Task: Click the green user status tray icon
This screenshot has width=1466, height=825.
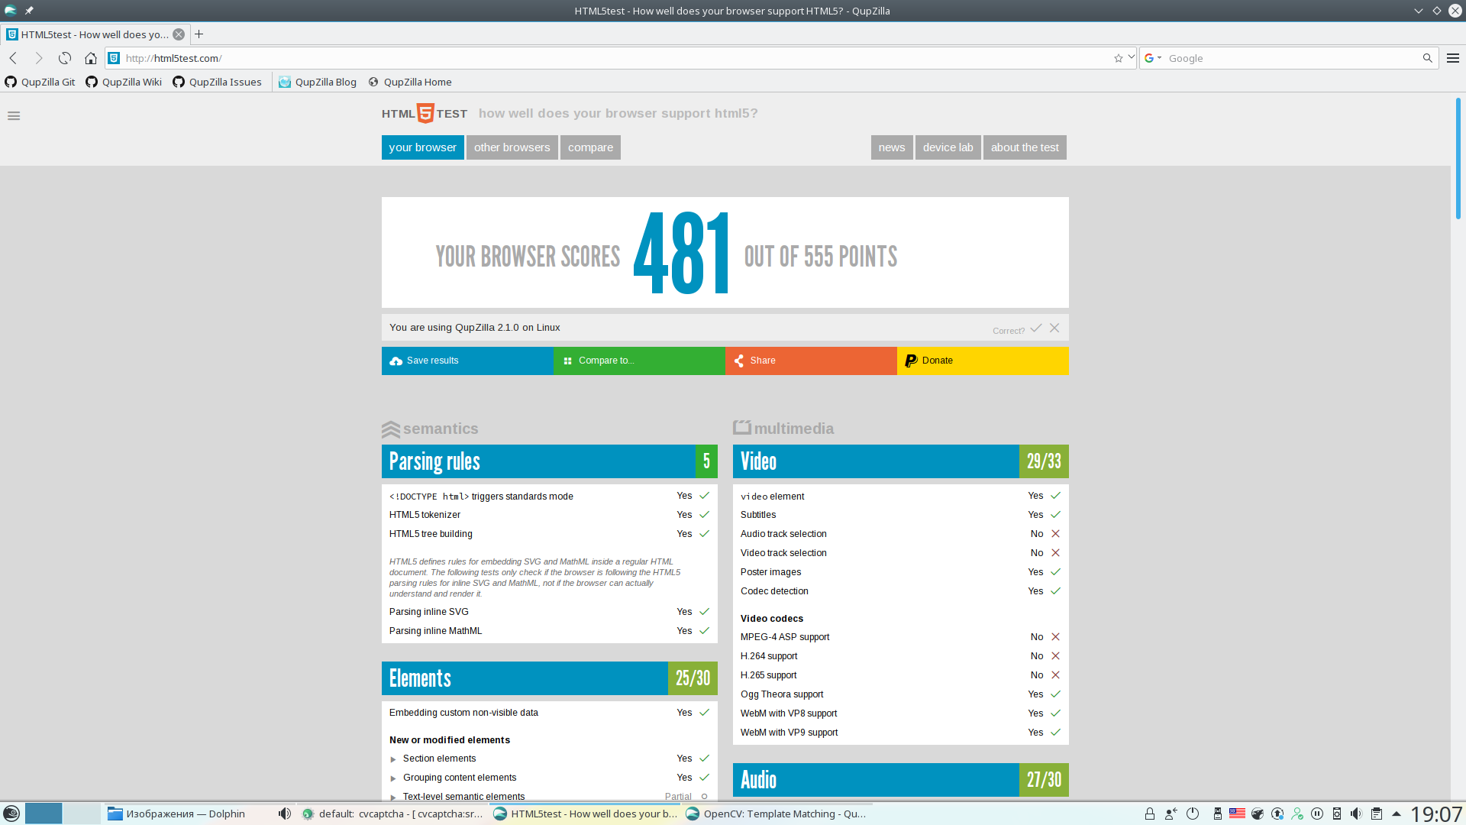Action: (1297, 814)
